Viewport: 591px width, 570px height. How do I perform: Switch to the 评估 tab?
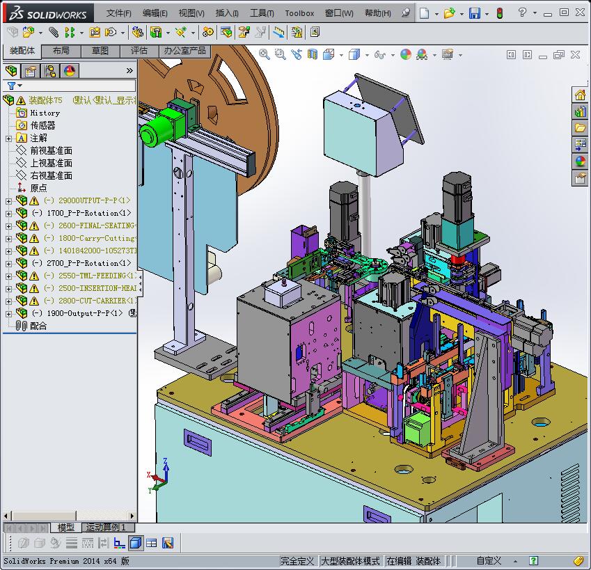tap(139, 51)
